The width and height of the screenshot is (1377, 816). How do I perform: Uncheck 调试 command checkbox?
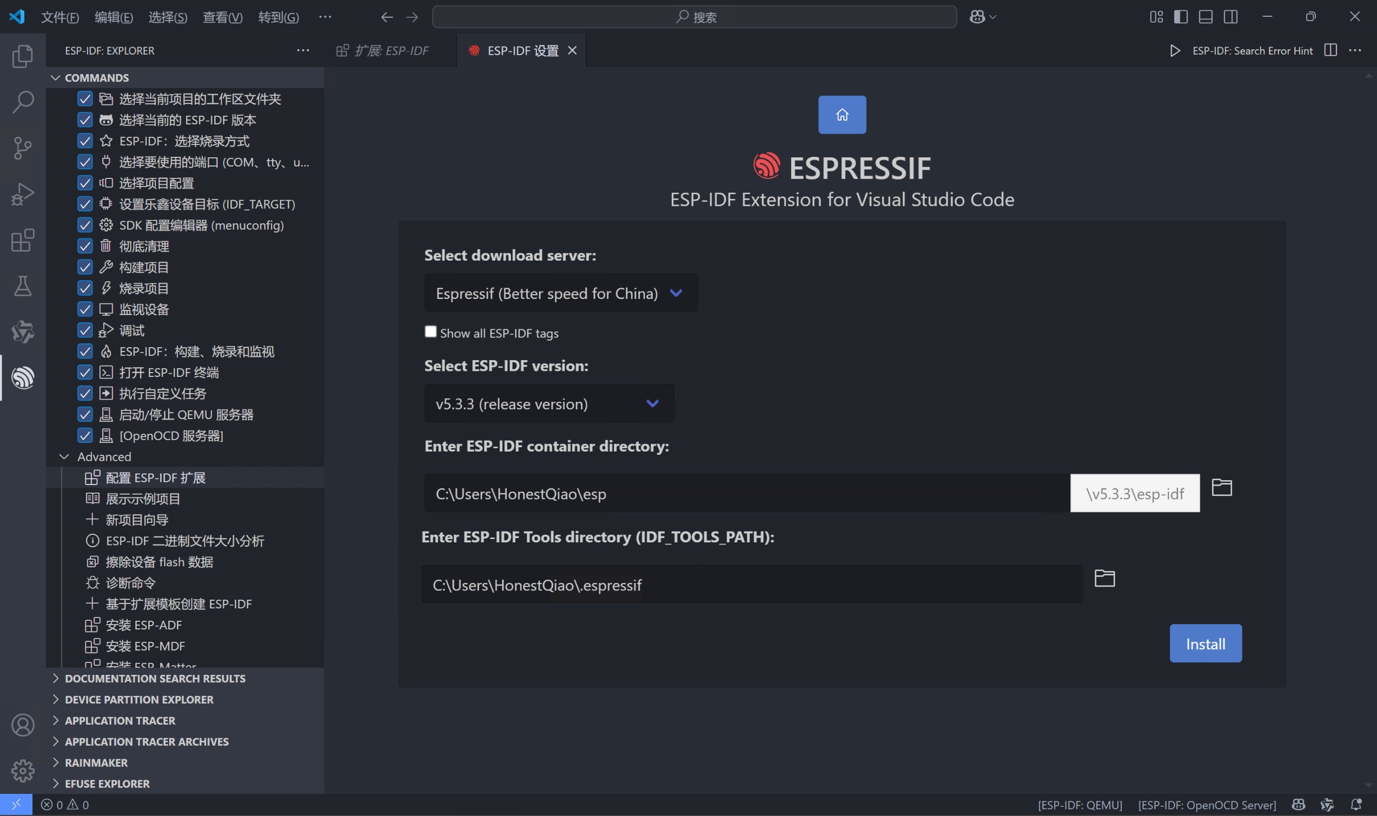(x=85, y=330)
